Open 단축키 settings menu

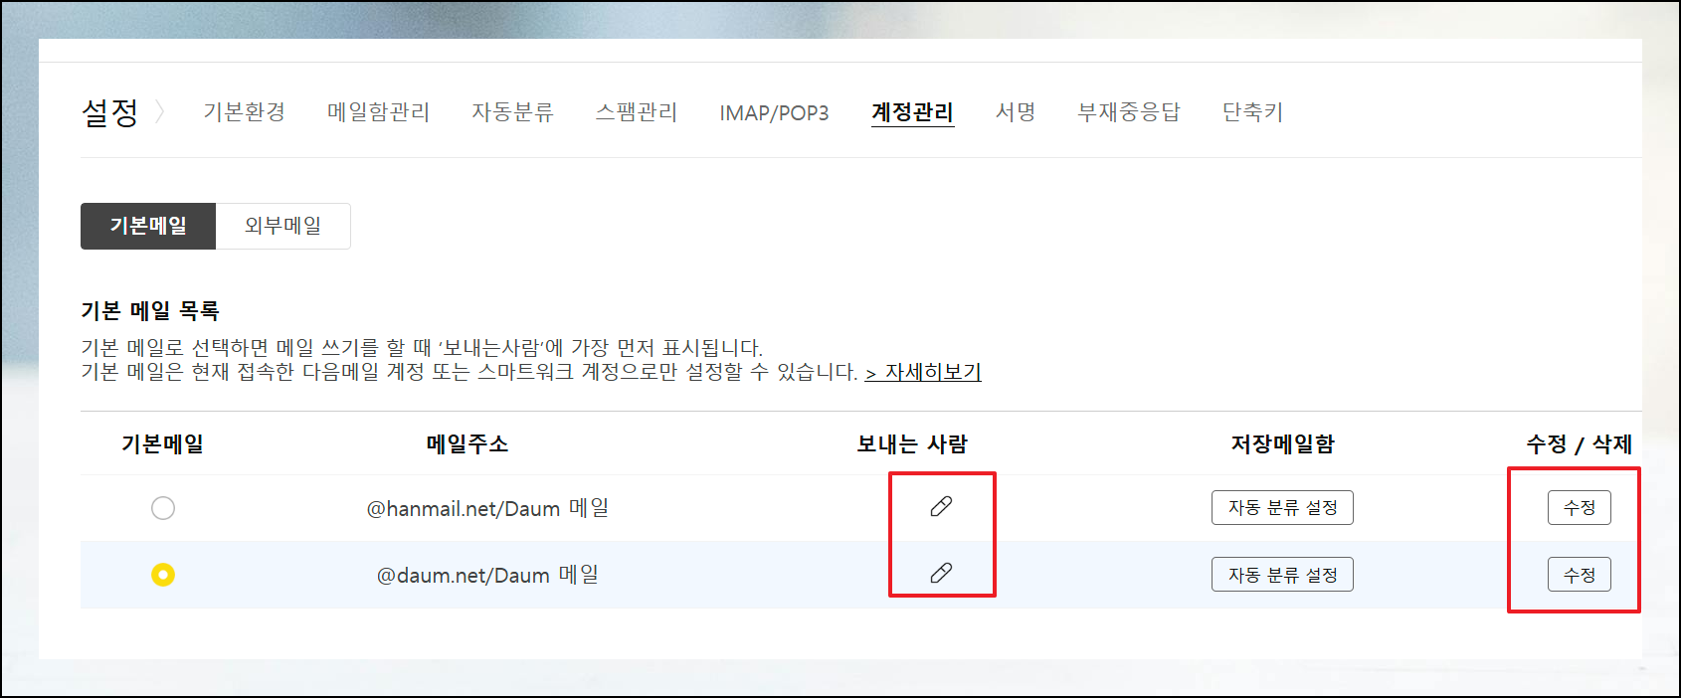pos(1252,112)
